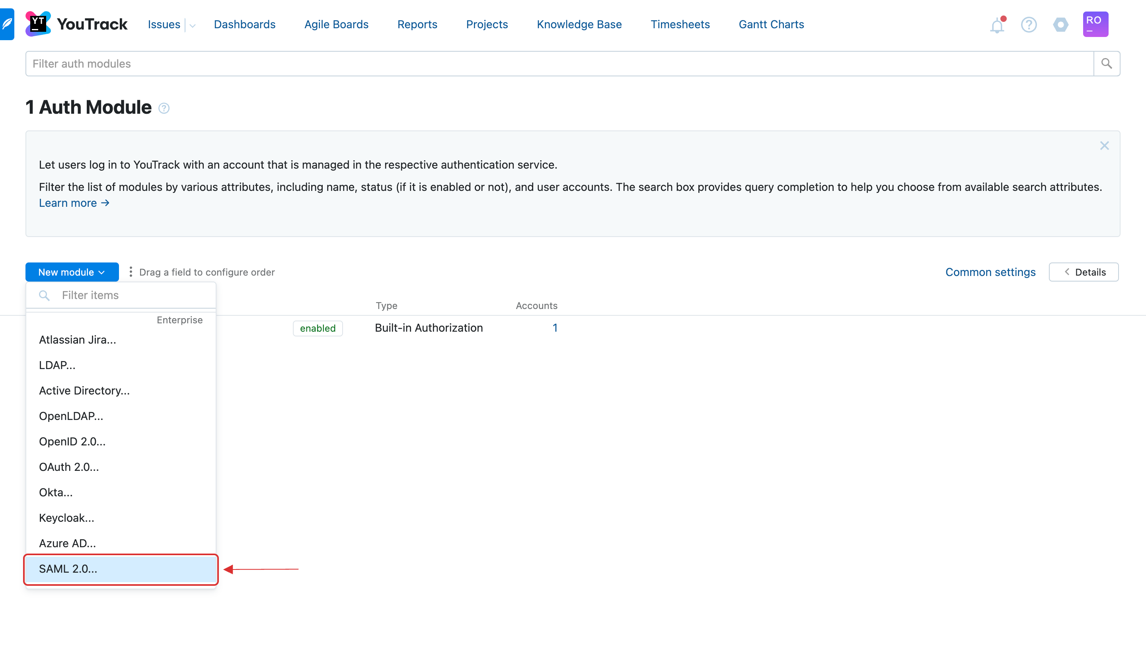Open Common settings
Image resolution: width=1146 pixels, height=653 pixels.
(990, 272)
